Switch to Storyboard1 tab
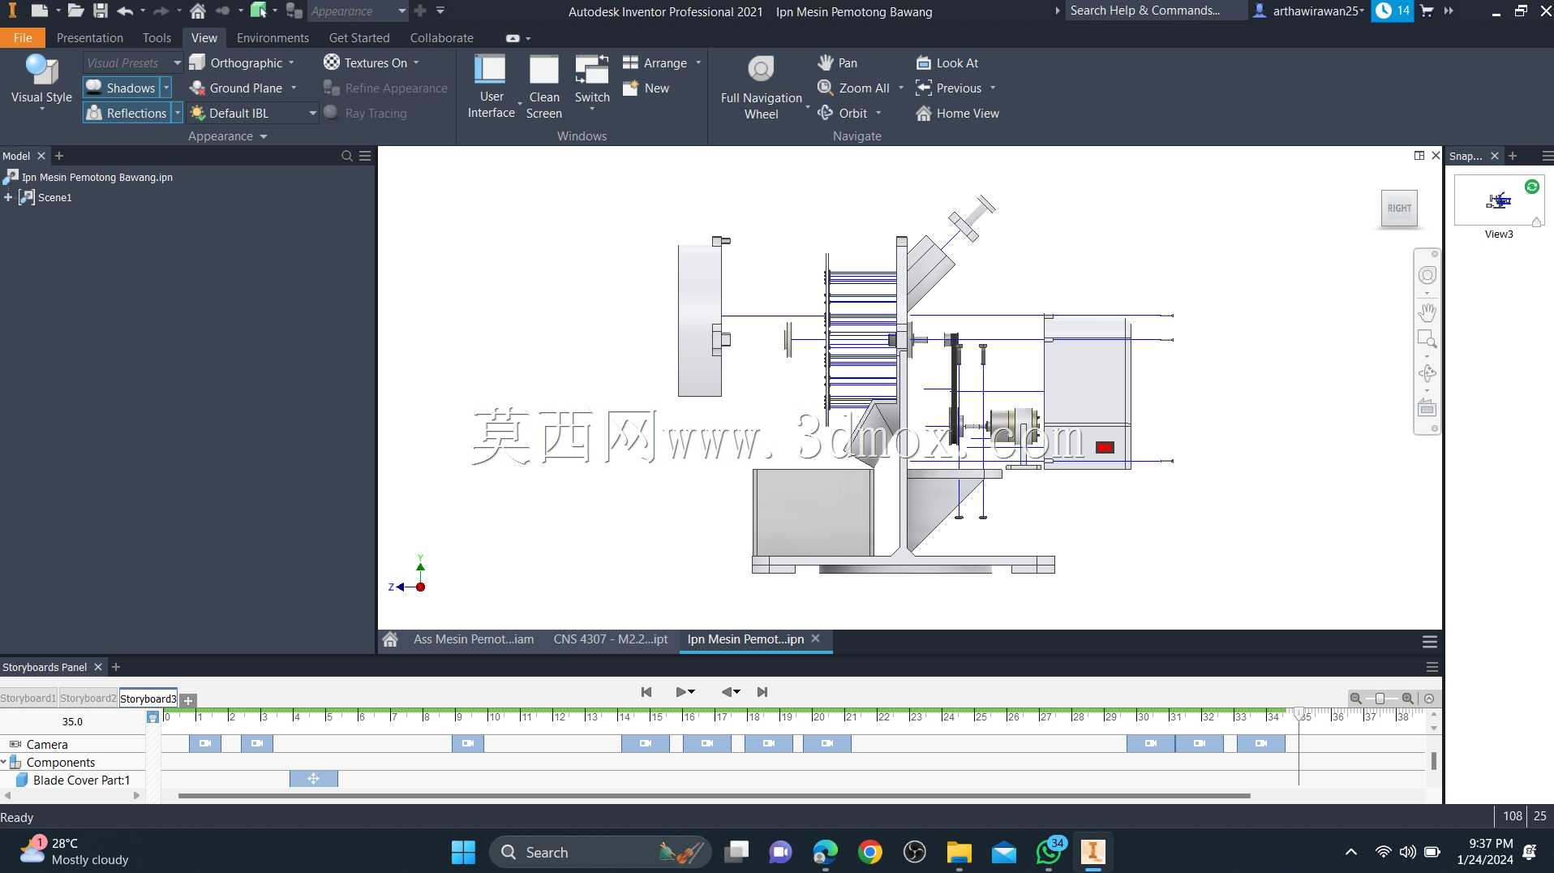Viewport: 1554px width, 873px height. pyautogui.click(x=28, y=698)
